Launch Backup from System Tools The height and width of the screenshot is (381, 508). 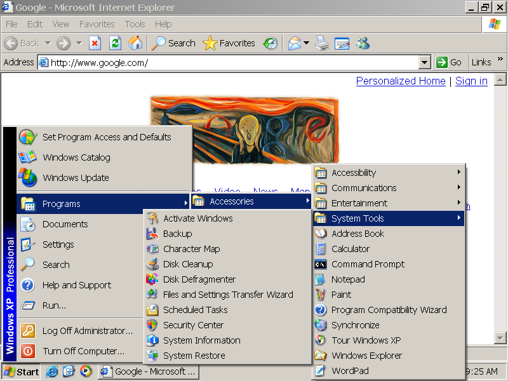click(x=227, y=234)
